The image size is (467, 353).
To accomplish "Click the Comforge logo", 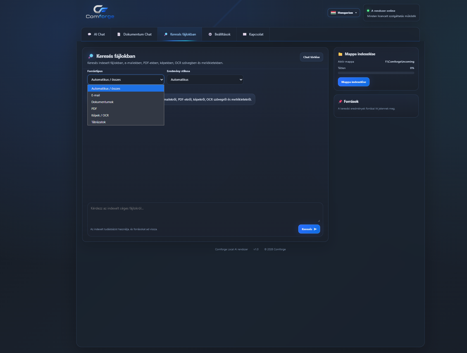I will (x=100, y=12).
